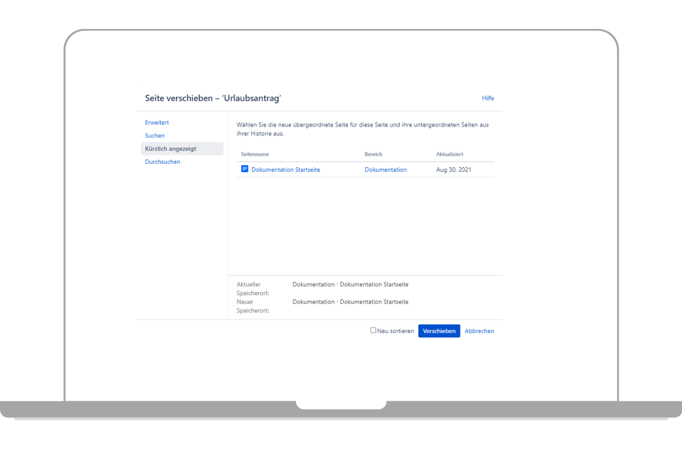Choose the Dokumentation Startseite page link

click(x=285, y=170)
